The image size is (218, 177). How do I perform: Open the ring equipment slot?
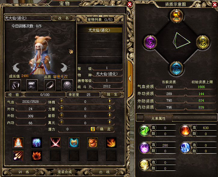click(x=50, y=85)
